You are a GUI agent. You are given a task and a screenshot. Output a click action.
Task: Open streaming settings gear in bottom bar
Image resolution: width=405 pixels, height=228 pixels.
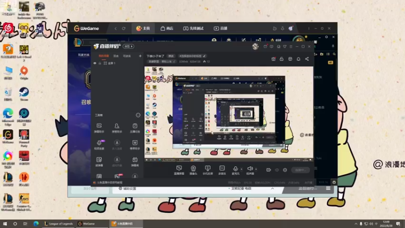285,170
